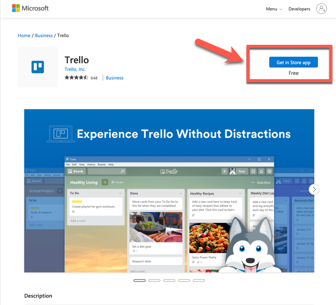Open Business category link beside rating
Image resolution: width=336 pixels, height=305 pixels.
[x=115, y=78]
